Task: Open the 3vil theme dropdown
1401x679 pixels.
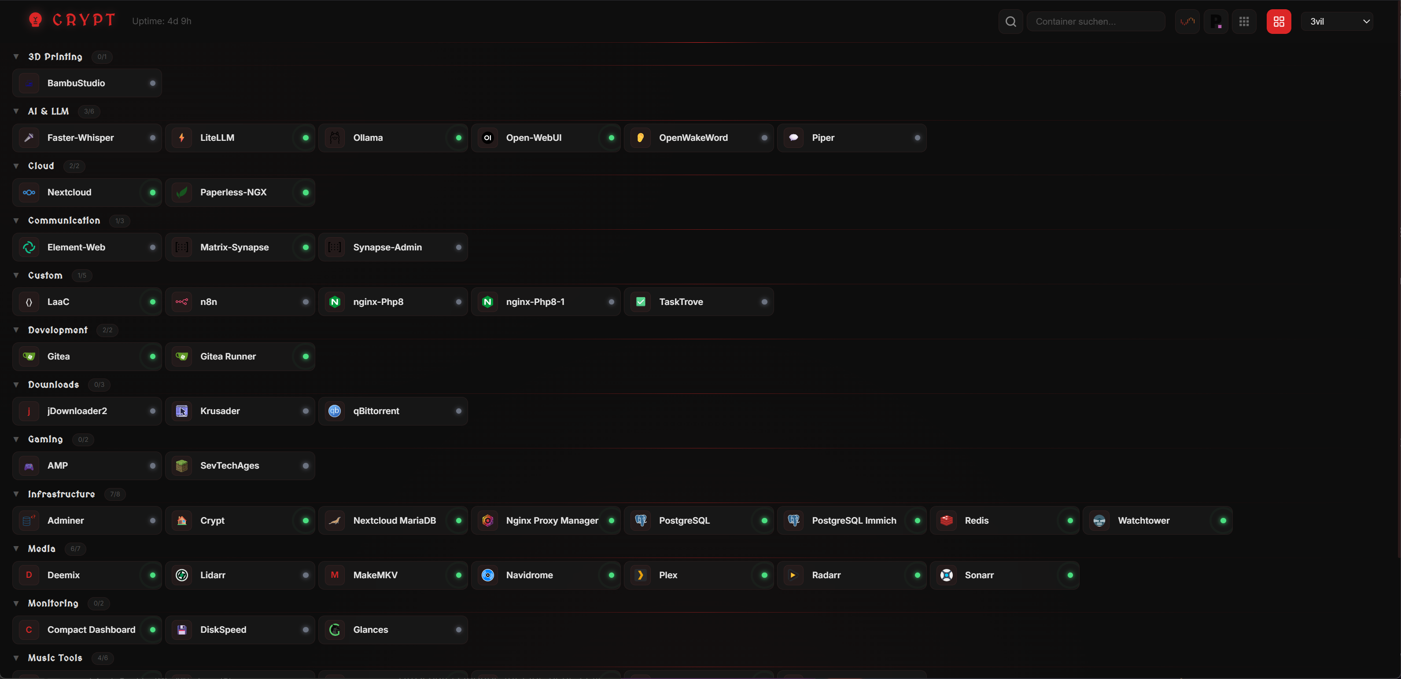Action: click(x=1337, y=22)
